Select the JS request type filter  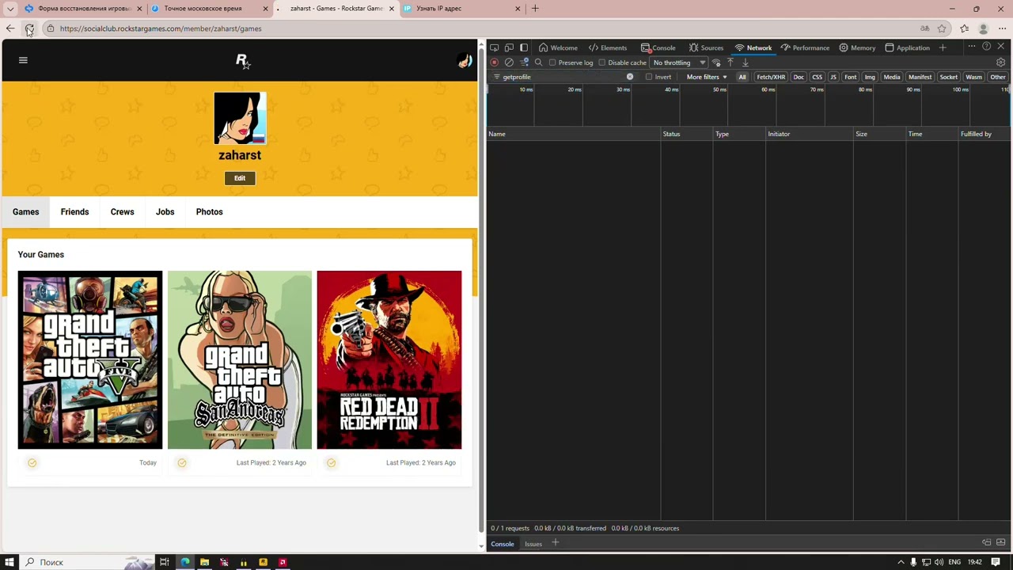pyautogui.click(x=833, y=77)
